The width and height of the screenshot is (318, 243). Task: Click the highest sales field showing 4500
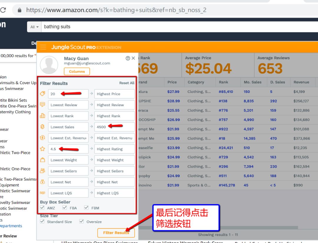coord(114,127)
